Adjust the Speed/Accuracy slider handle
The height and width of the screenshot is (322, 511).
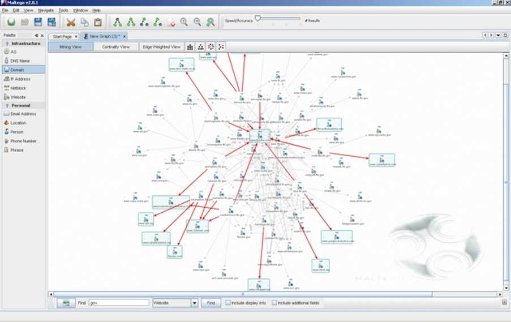(x=258, y=18)
